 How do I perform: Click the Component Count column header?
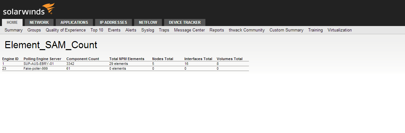(x=83, y=59)
